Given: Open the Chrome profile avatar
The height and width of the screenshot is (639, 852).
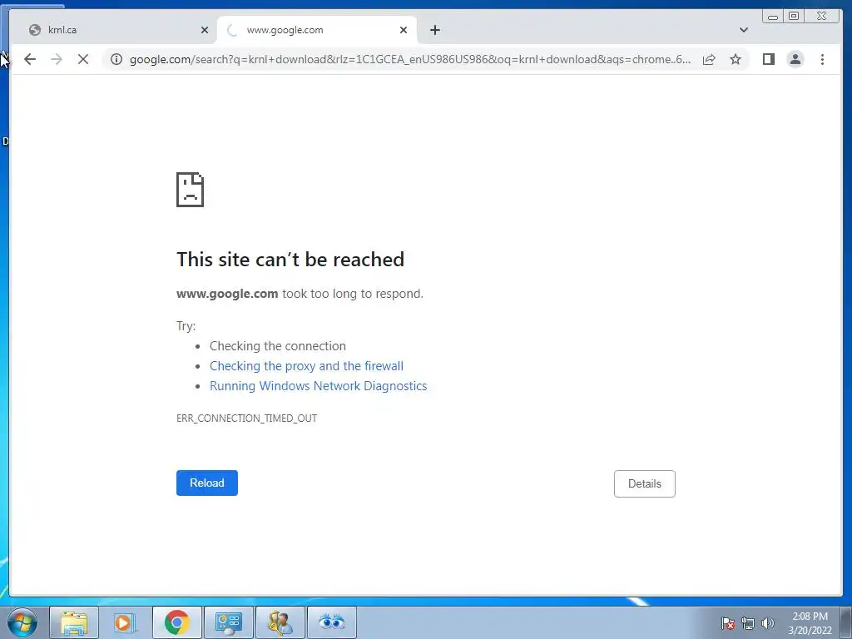Looking at the screenshot, I should (795, 59).
